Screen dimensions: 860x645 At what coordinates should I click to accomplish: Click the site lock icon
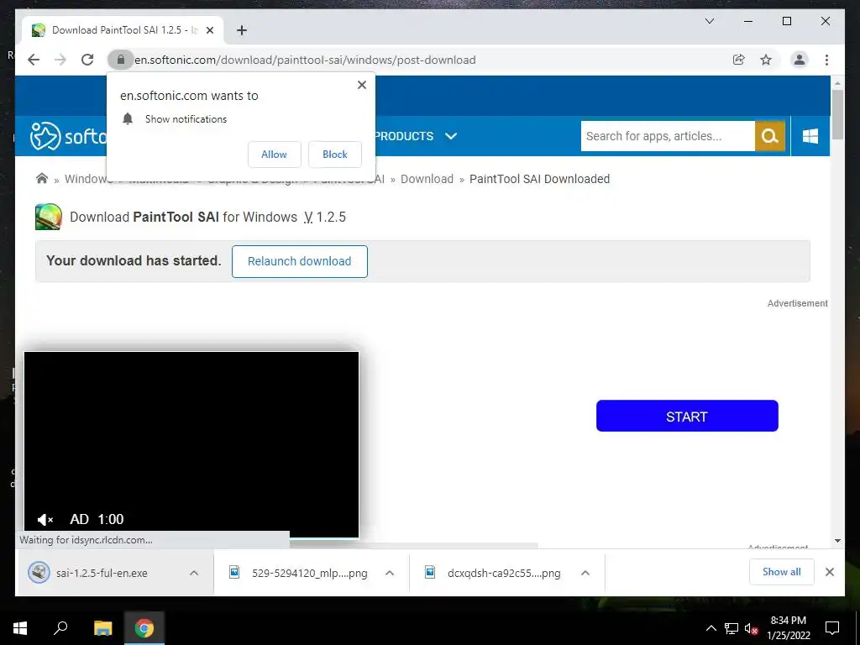pos(121,60)
